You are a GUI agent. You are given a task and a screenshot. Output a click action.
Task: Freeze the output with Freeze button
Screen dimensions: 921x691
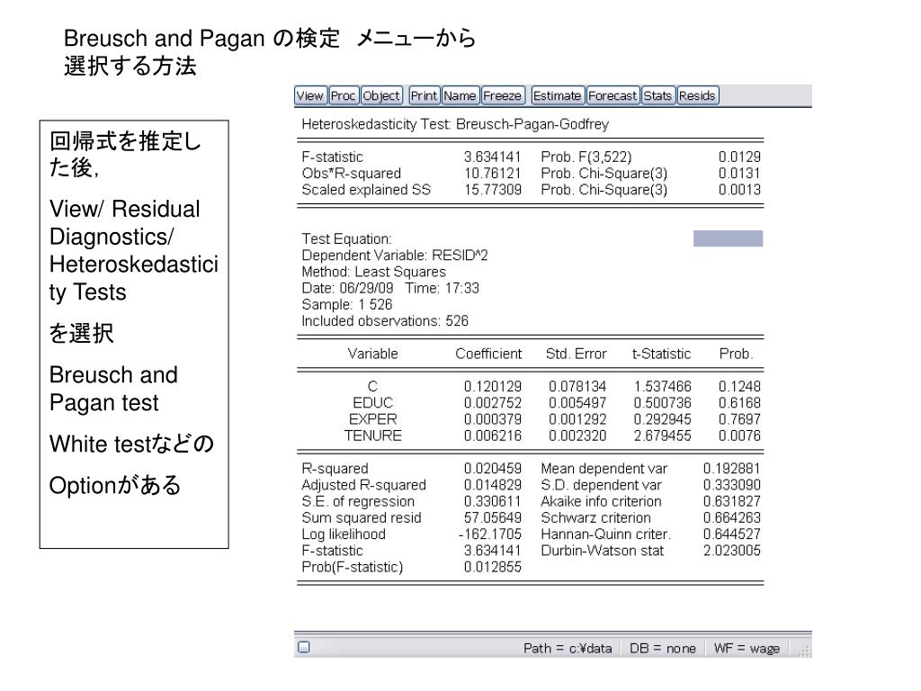tap(502, 95)
